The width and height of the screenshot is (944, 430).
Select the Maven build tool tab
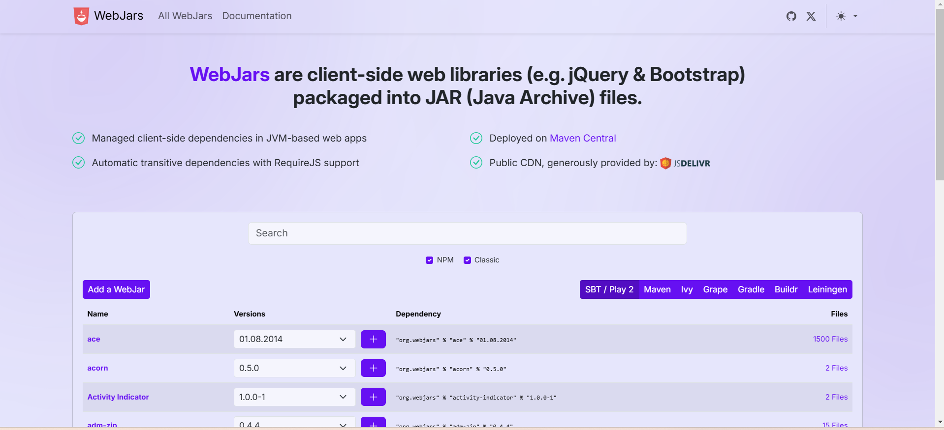pyautogui.click(x=657, y=289)
